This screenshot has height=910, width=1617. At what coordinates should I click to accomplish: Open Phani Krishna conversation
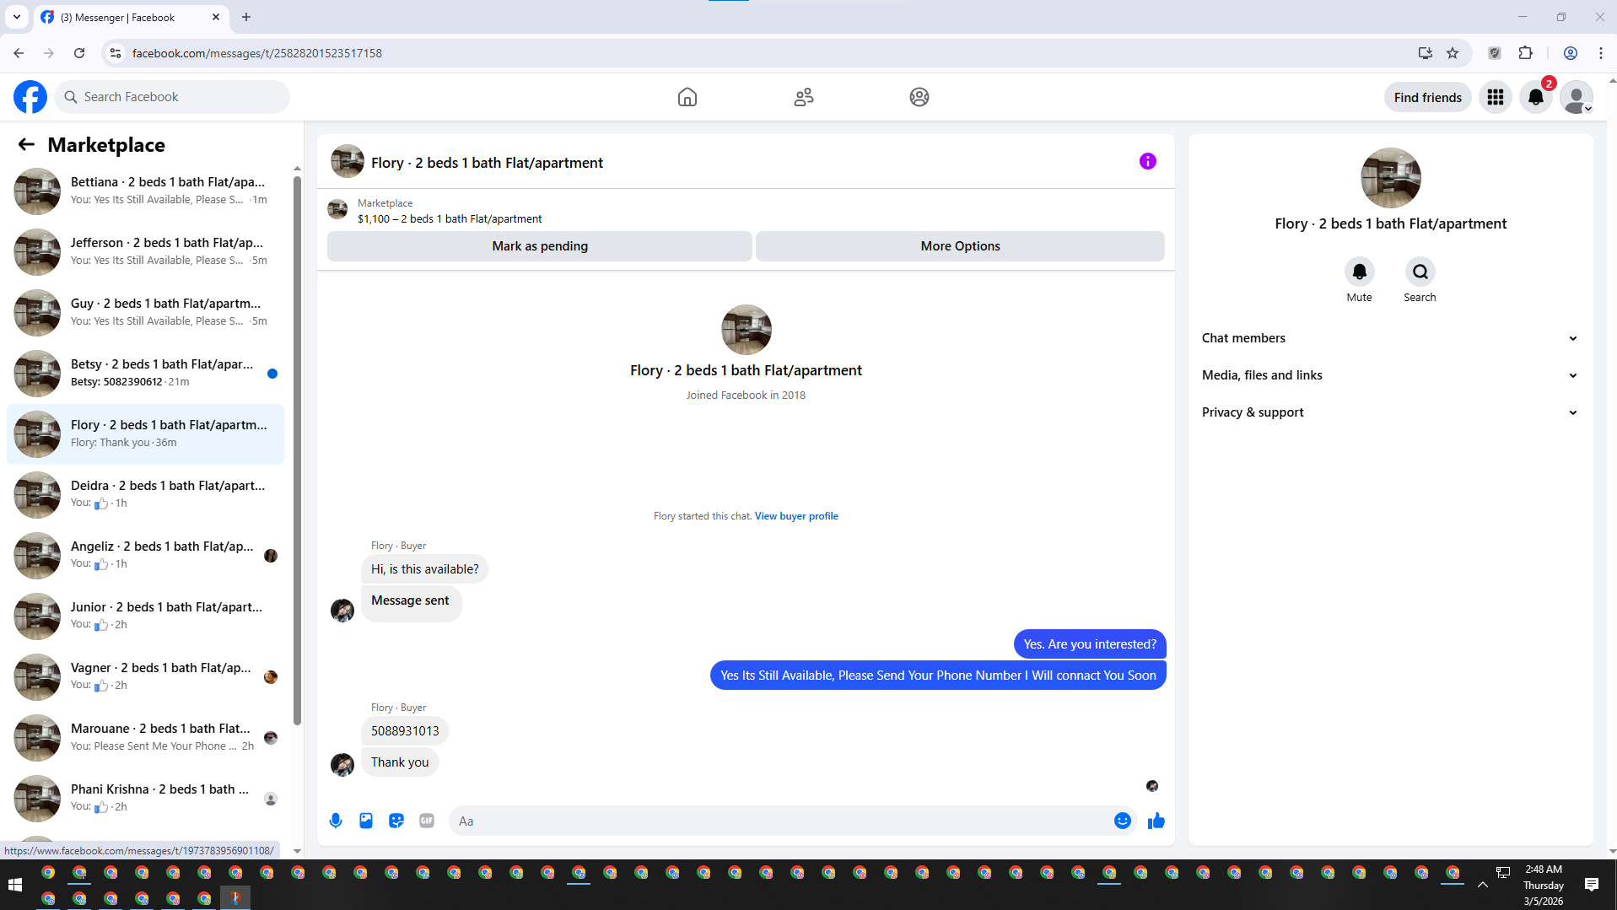click(x=145, y=798)
